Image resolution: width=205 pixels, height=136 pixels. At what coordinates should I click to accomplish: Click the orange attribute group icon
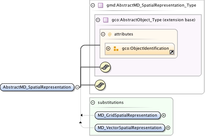116,49
